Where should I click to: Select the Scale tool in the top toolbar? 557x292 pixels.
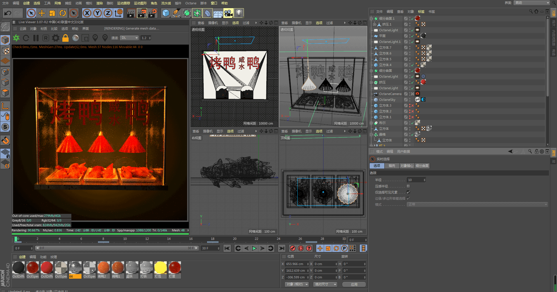pos(52,13)
